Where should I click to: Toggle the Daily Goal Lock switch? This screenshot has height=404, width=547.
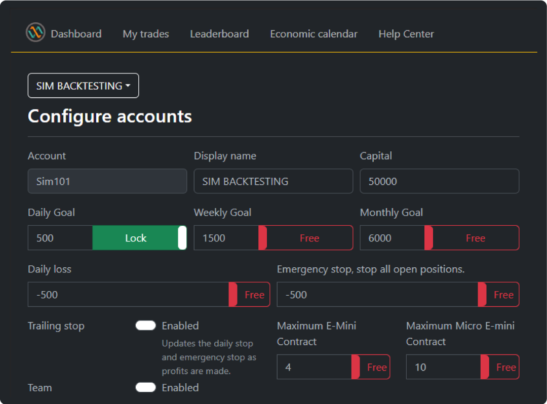140,238
